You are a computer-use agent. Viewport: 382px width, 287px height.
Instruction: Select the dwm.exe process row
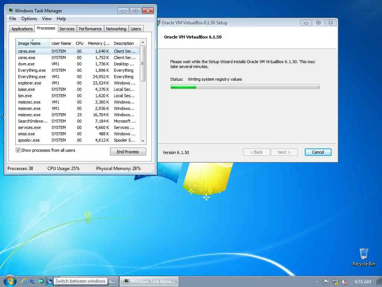click(x=78, y=64)
